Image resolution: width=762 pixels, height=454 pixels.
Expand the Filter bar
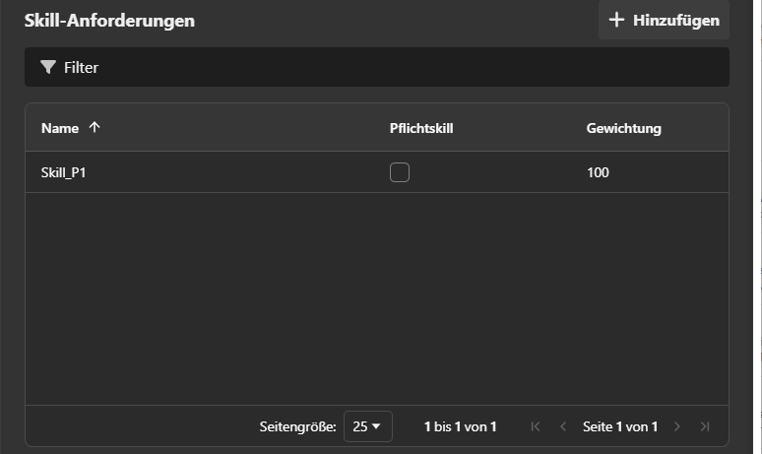(377, 67)
